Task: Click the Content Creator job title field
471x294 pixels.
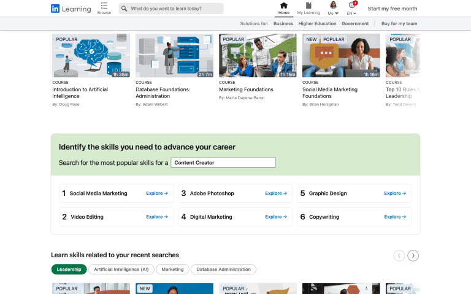Action: [223, 162]
